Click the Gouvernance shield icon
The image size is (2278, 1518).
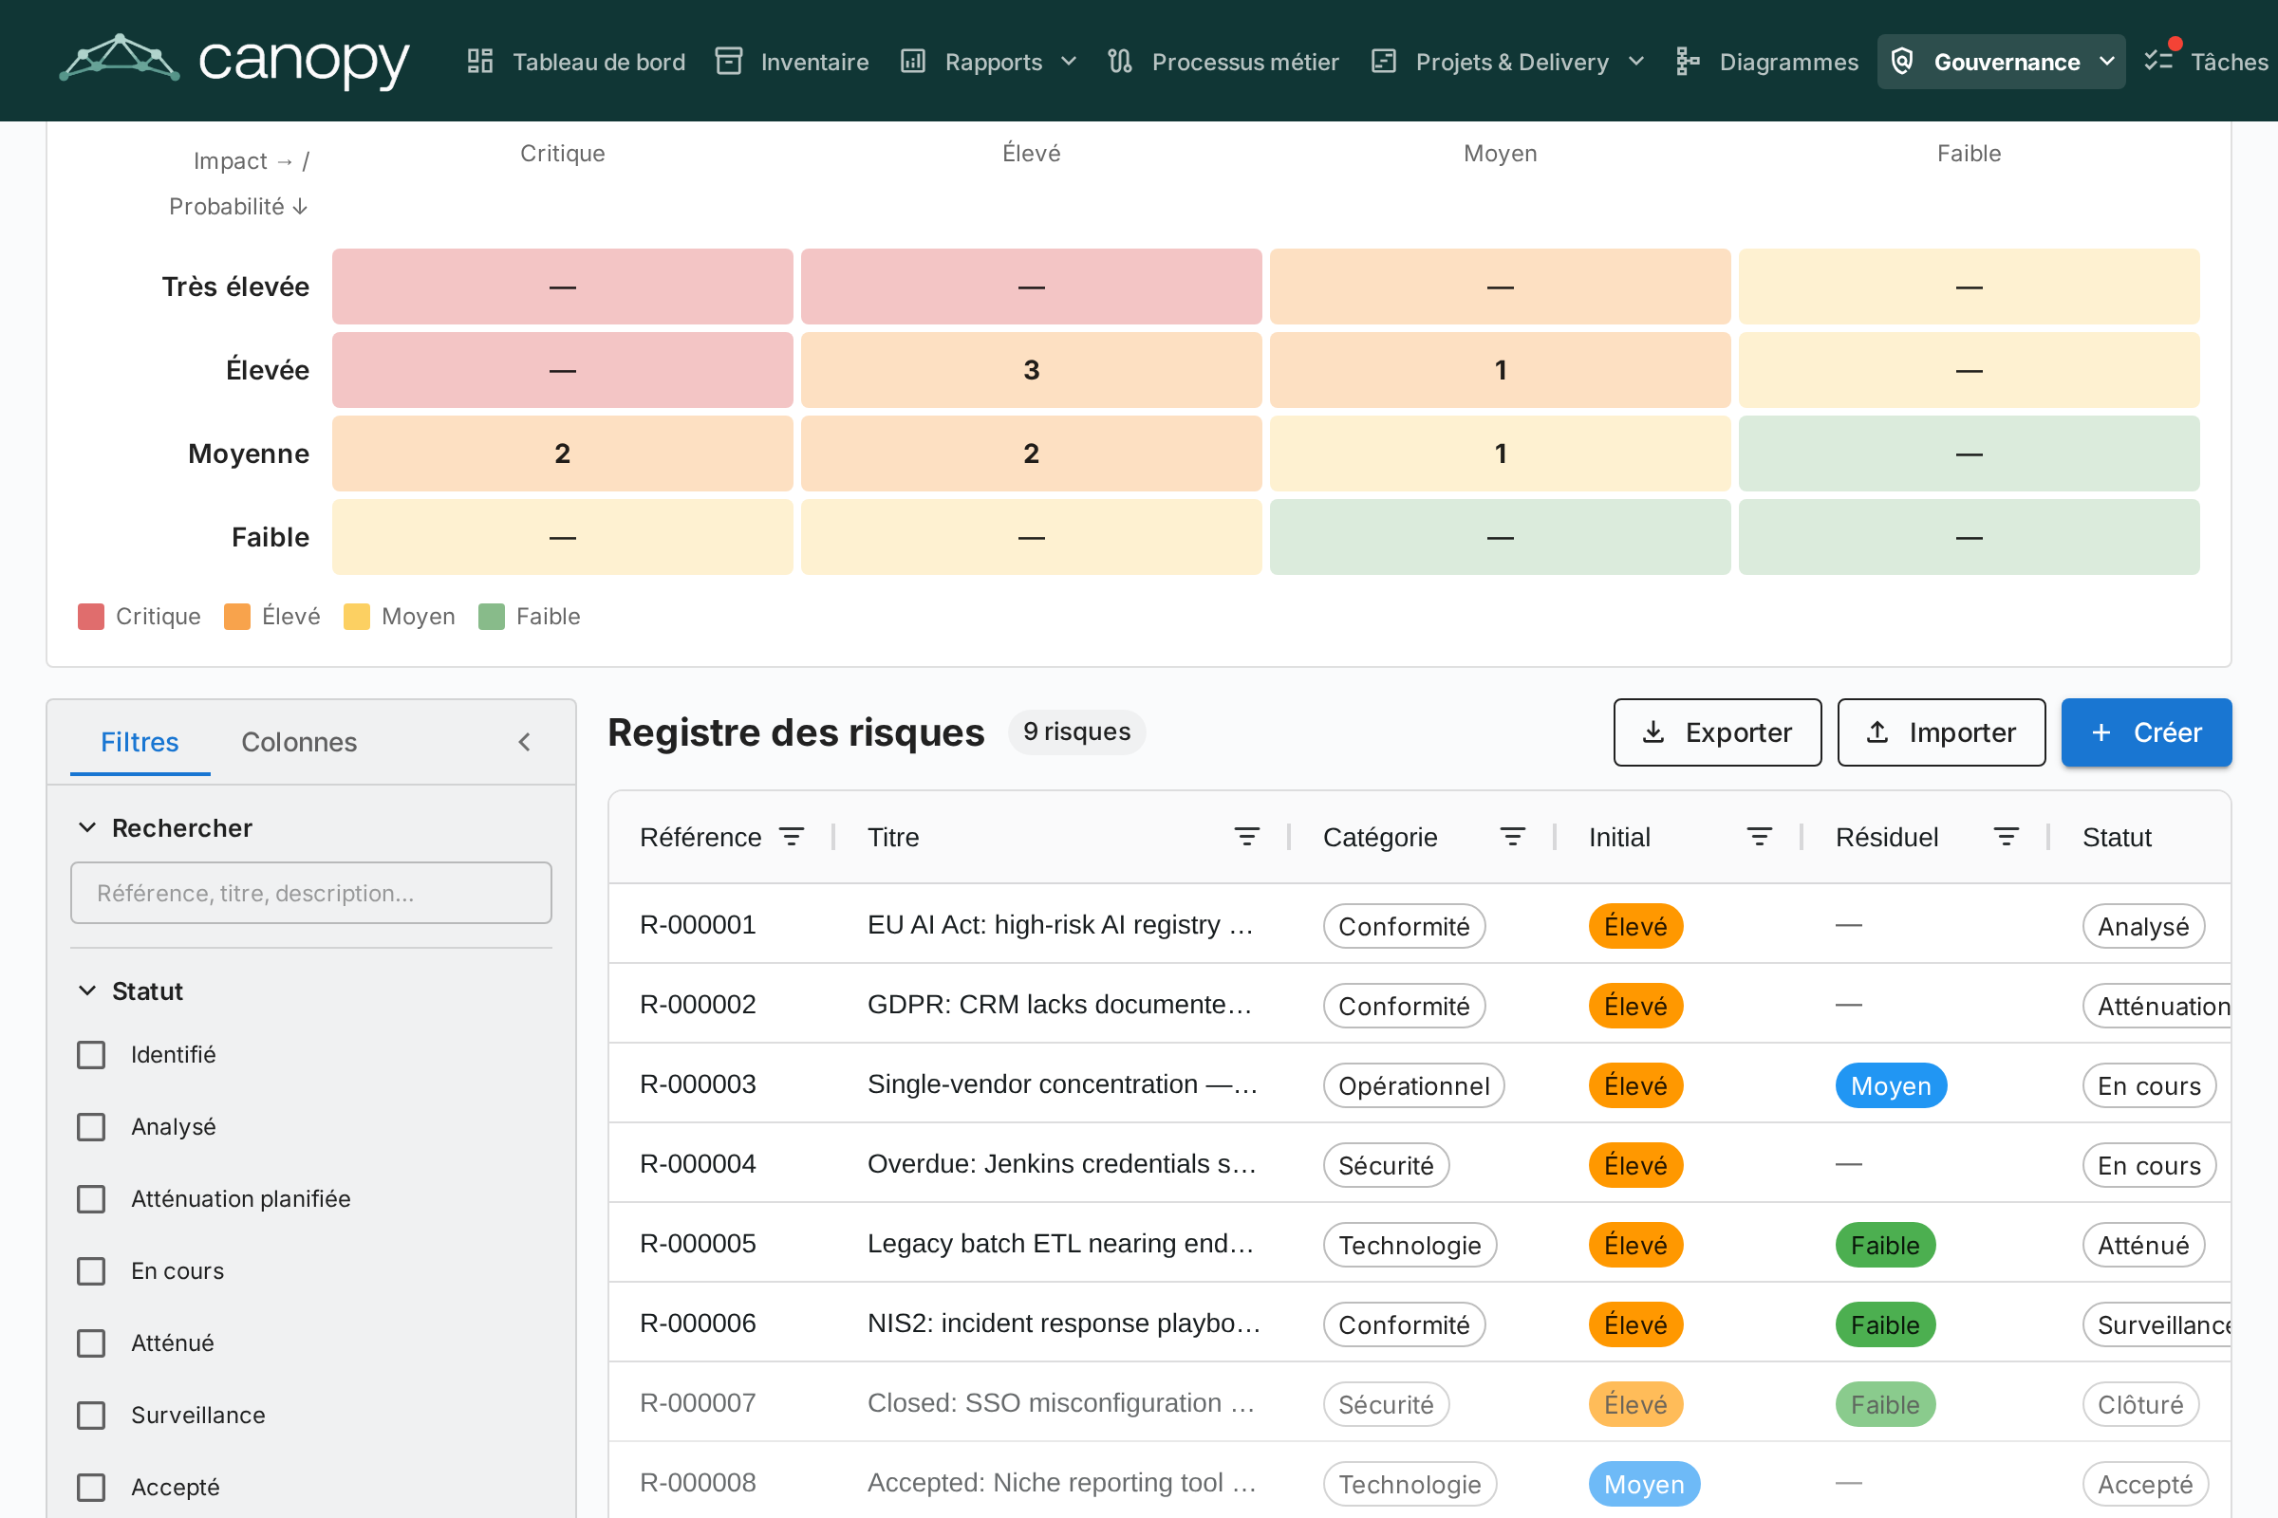1902,62
